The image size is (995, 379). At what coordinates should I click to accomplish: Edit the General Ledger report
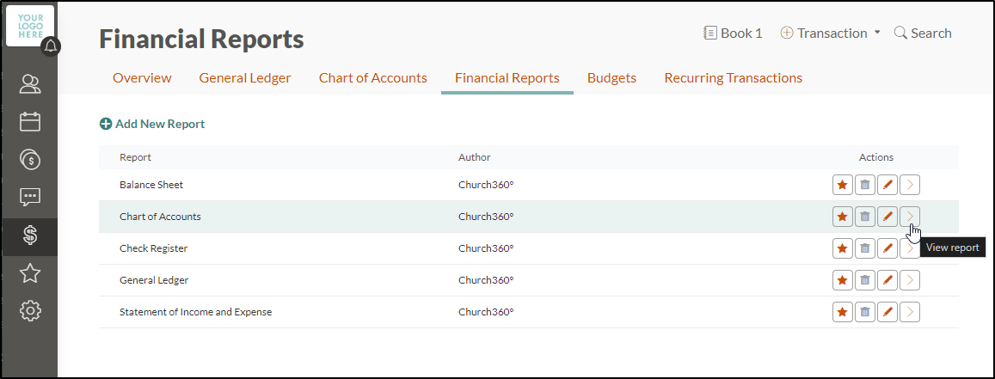click(x=887, y=280)
